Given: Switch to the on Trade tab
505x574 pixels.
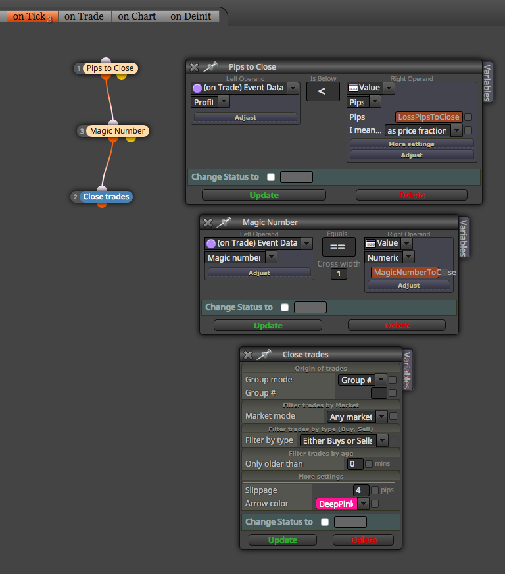Looking at the screenshot, I should [x=84, y=16].
